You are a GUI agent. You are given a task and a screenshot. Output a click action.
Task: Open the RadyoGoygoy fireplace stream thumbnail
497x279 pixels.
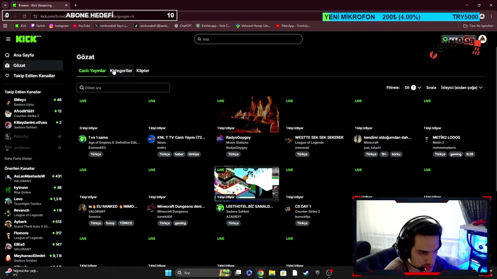click(x=247, y=114)
